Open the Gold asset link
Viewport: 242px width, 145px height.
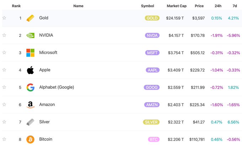pos(44,18)
